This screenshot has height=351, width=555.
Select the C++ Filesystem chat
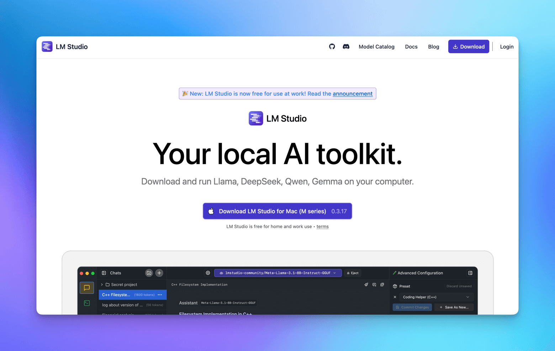coord(132,295)
